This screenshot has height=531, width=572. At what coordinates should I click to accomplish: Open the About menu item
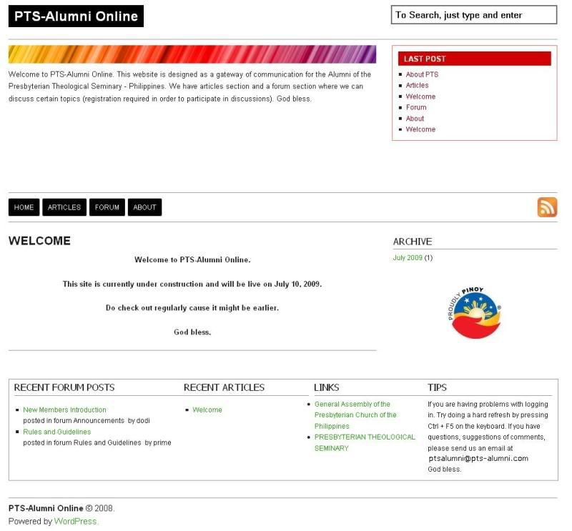(x=144, y=207)
